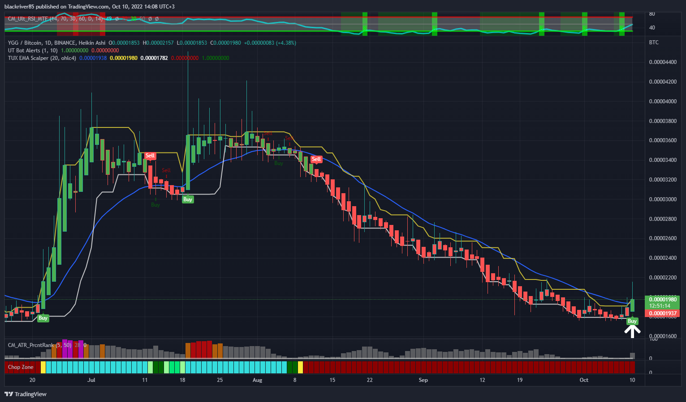Click the 25 date label on time axis
The height and width of the screenshot is (402, 686).
point(220,380)
